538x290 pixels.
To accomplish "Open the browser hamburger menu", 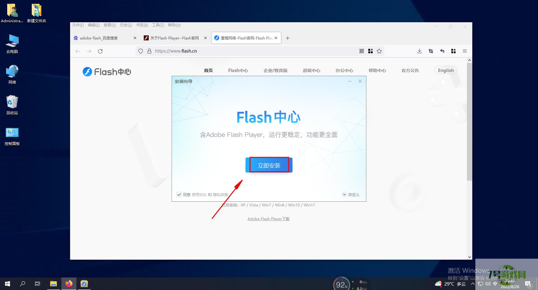I will pos(465,51).
